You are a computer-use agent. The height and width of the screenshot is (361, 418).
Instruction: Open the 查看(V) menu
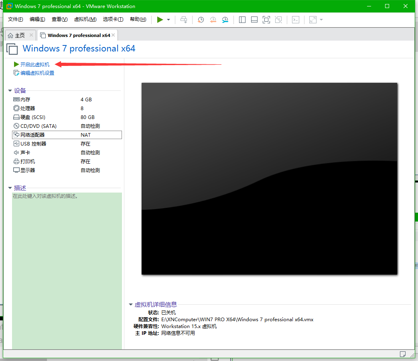[59, 19]
